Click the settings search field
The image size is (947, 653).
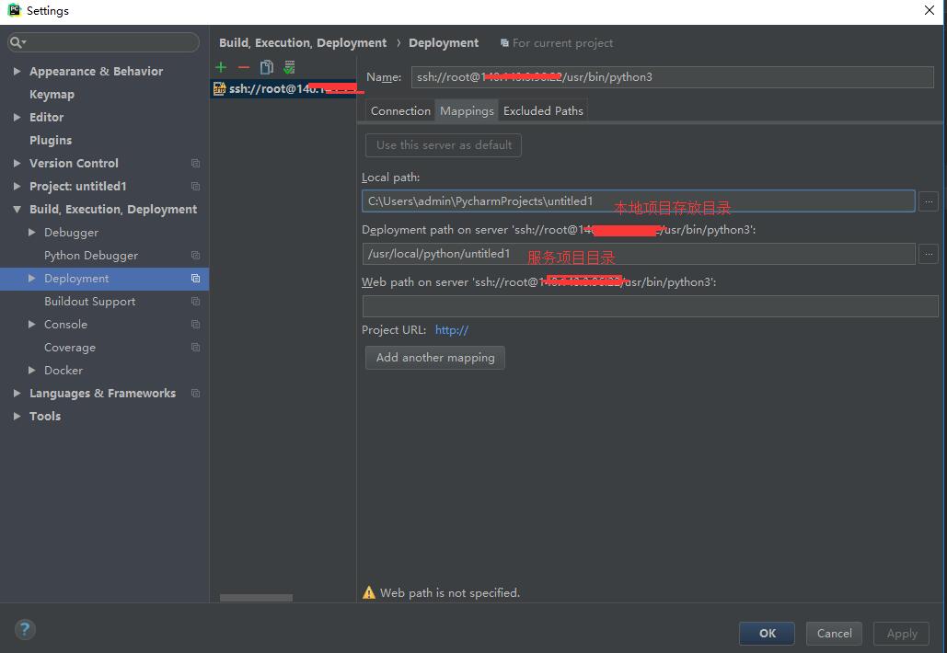coord(103,42)
